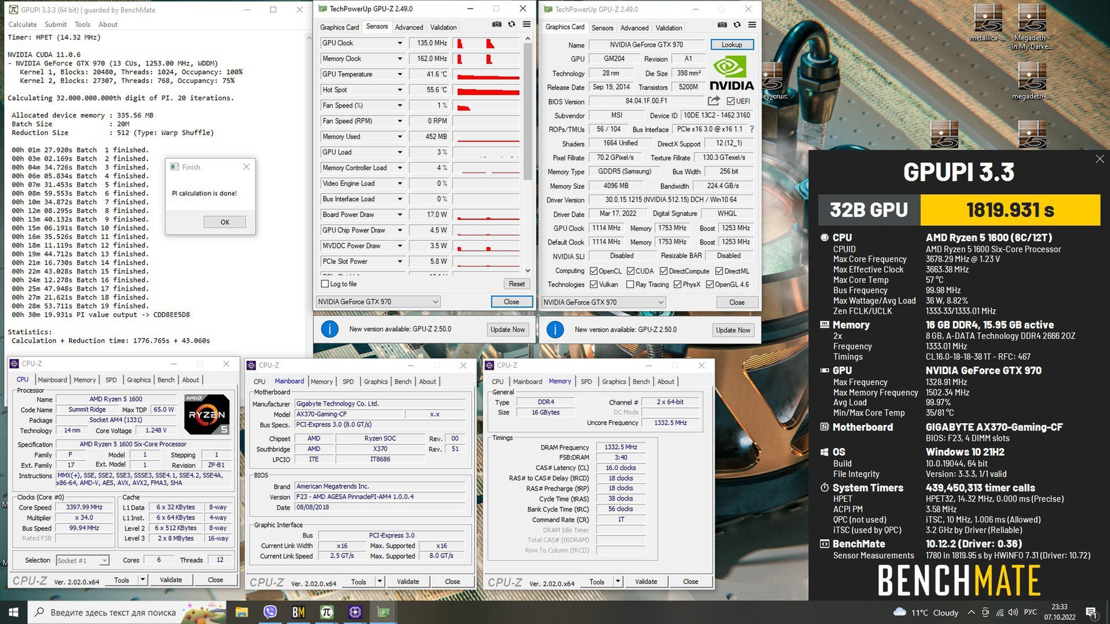The height and width of the screenshot is (624, 1110).
Task: Open the Windows Start menu
Action: pos(13,612)
